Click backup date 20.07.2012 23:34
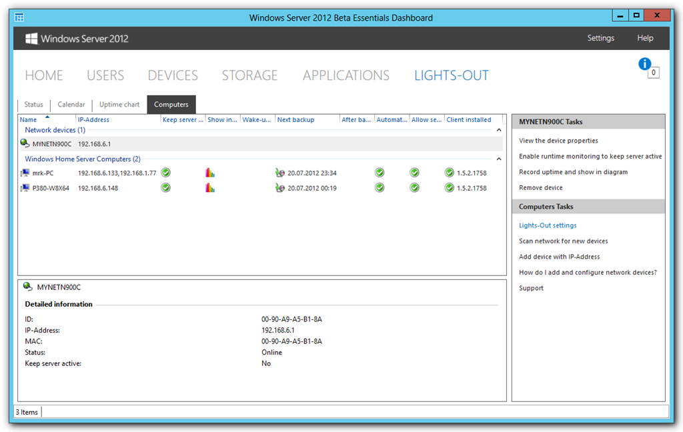The width and height of the screenshot is (683, 432). (x=312, y=173)
